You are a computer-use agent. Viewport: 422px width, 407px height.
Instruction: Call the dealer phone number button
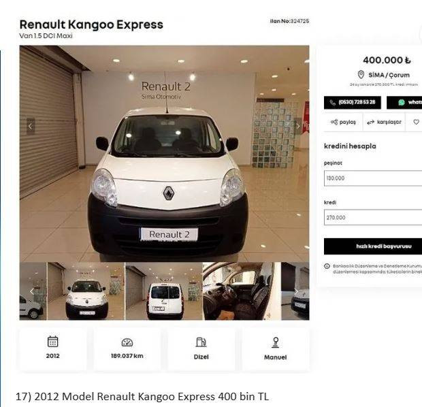coord(353,103)
